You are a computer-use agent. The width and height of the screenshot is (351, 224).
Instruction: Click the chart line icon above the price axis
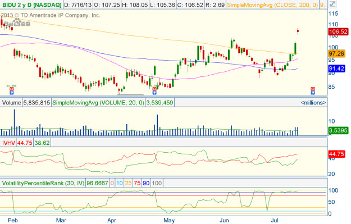tap(332, 4)
